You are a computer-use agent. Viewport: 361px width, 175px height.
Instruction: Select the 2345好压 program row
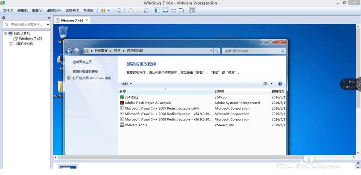point(202,97)
